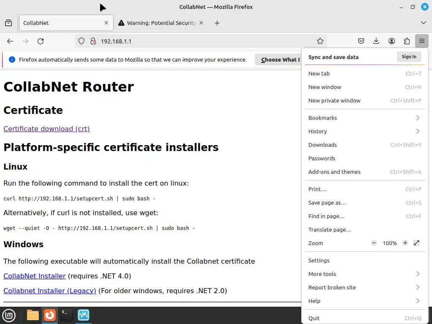432x324 pixels.
Task: Click the Firefox taskbar icon
Action: pyautogui.click(x=50, y=315)
